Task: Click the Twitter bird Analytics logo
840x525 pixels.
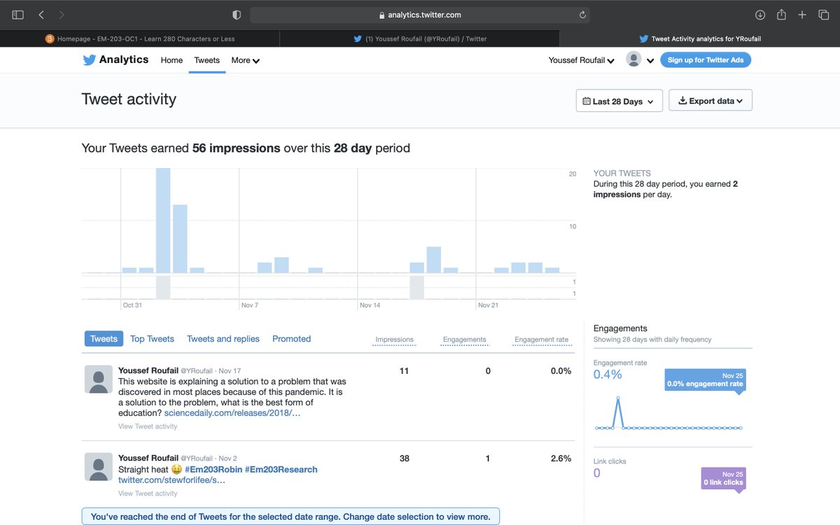Action: (115, 59)
